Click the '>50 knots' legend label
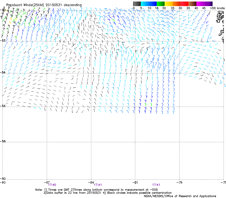The width and height of the screenshot is (226, 198). pos(217,8)
